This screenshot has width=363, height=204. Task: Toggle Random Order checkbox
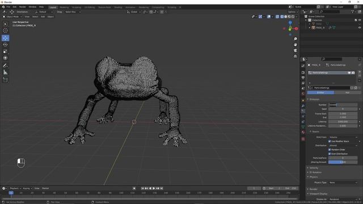pos(330,150)
